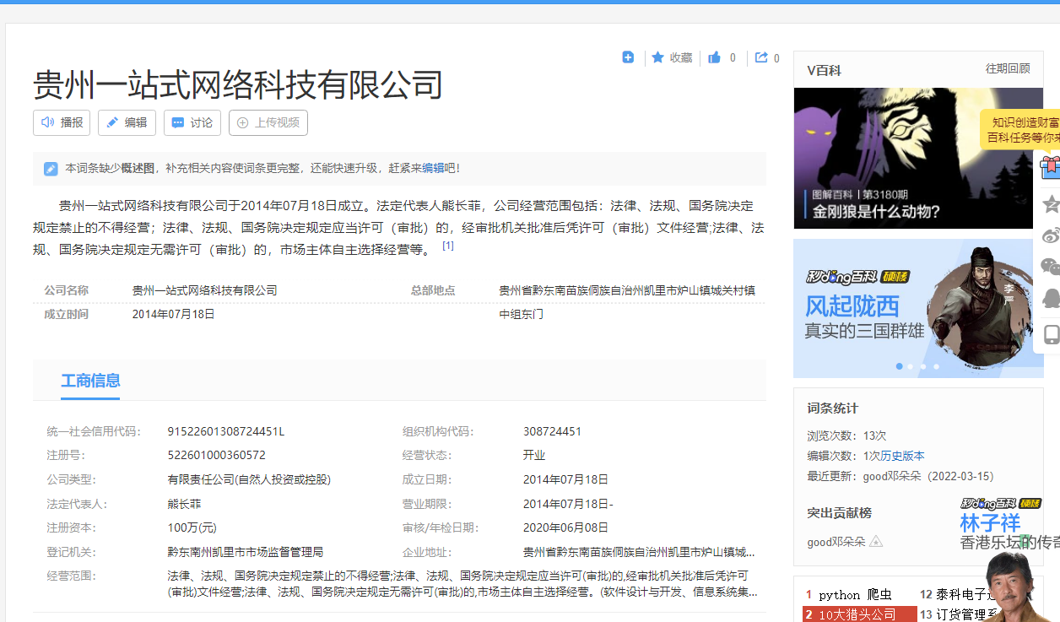Viewport: 1060px width, 622px height.
Task: Open the 风起陇西 banner image
Action: (x=919, y=308)
